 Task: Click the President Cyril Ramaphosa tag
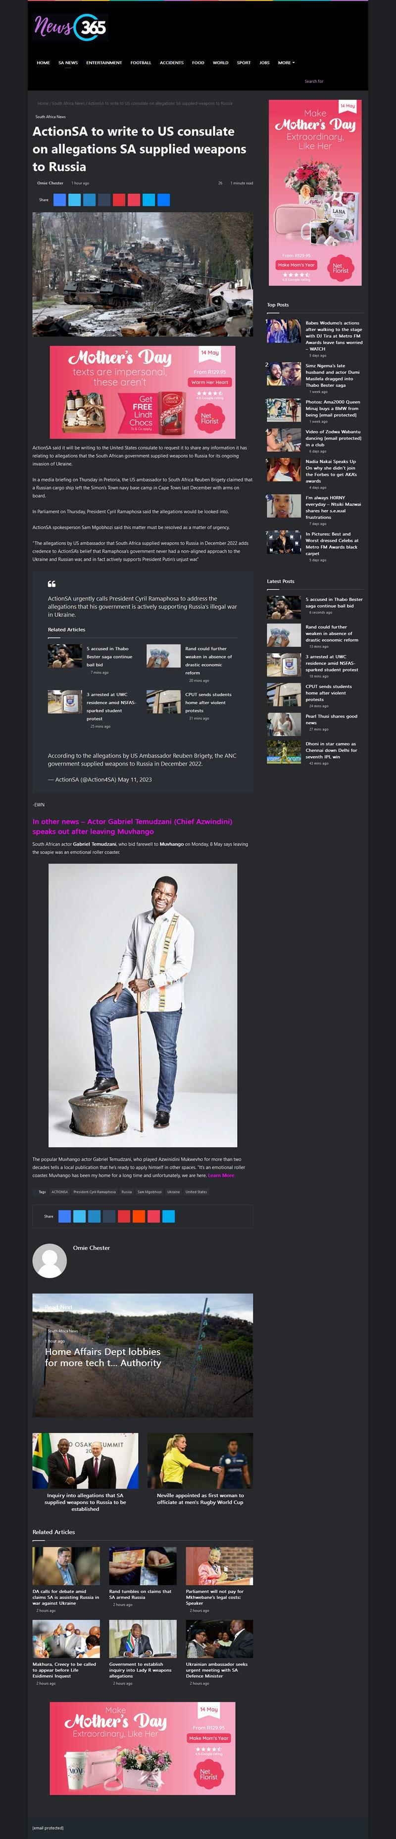pyautogui.click(x=94, y=1191)
